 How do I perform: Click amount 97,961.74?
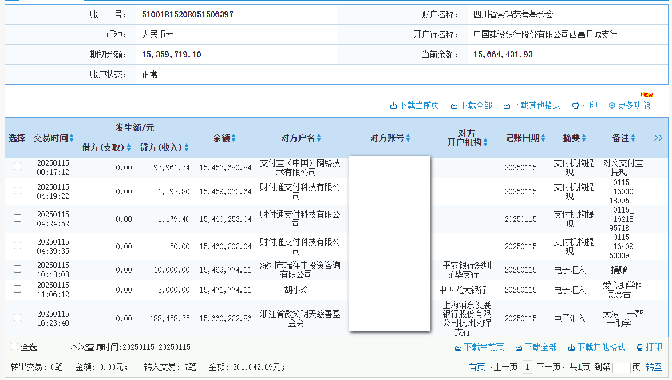(x=171, y=167)
